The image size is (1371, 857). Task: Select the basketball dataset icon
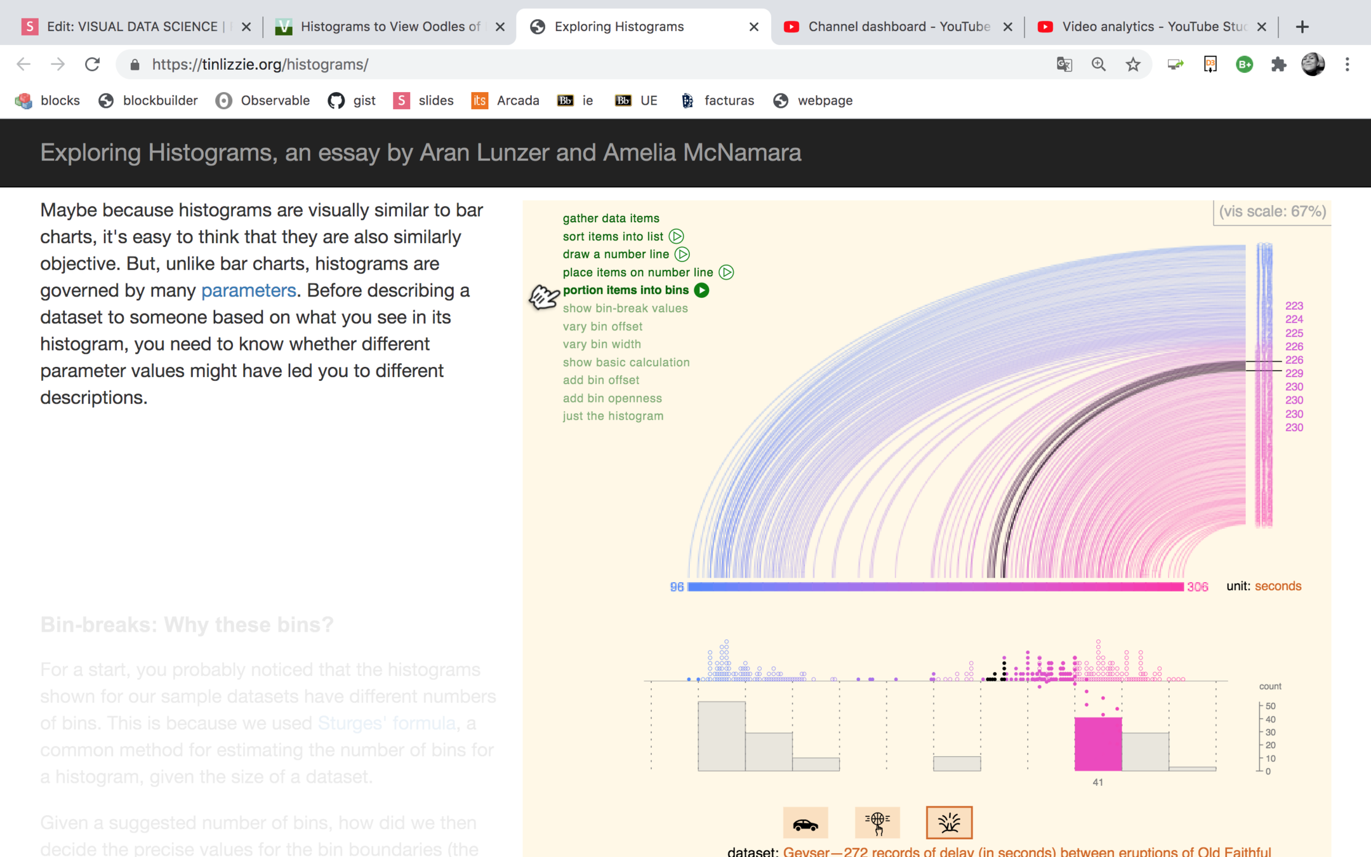[x=877, y=823]
